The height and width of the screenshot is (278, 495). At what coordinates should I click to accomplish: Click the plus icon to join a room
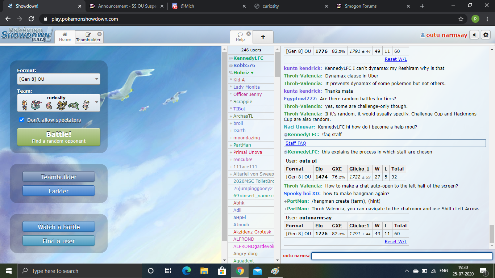click(263, 37)
